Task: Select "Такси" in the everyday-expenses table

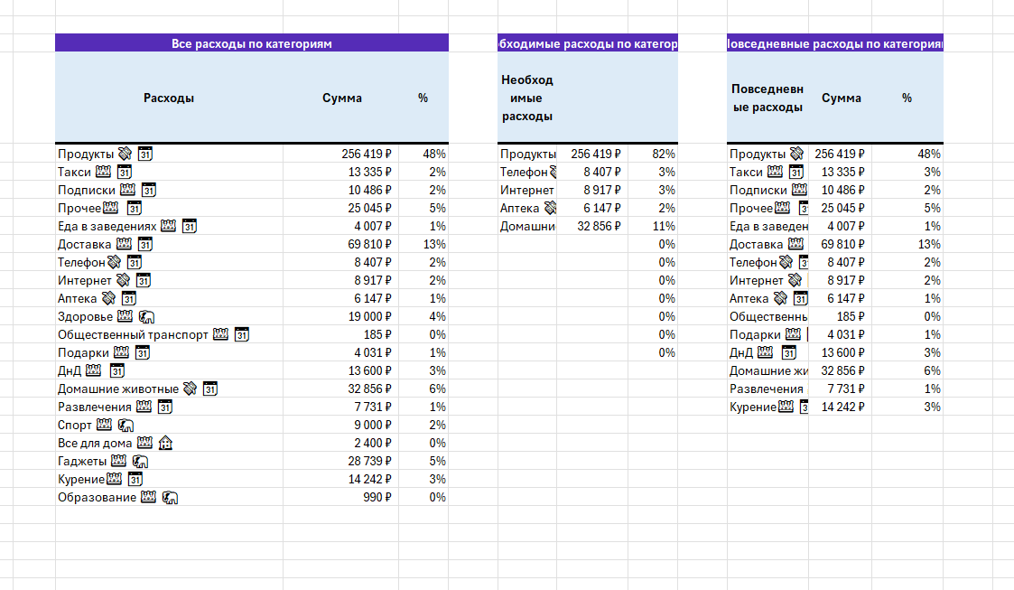Action: click(x=767, y=172)
